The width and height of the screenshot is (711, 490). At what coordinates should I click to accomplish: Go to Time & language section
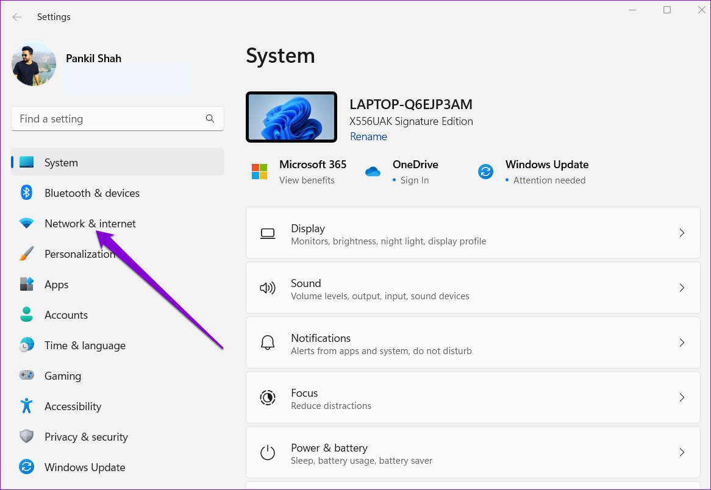point(85,346)
